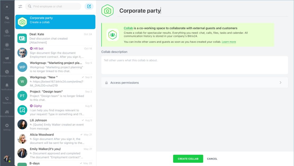
Task: Open Collabs in the left sidebar
Action: tap(7, 46)
